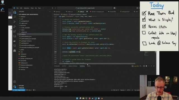Open errors and warnings status indicator
The height and width of the screenshot is (100, 179).
coord(29,90)
